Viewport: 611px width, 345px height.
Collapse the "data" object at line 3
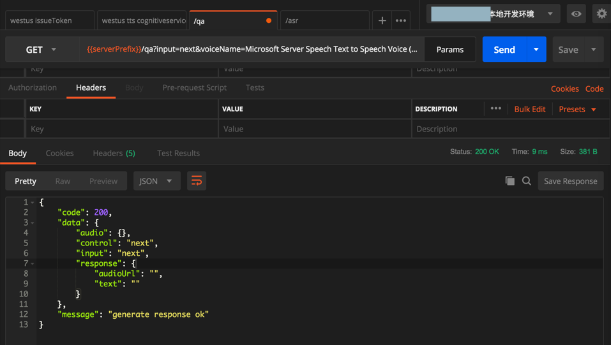coord(33,223)
